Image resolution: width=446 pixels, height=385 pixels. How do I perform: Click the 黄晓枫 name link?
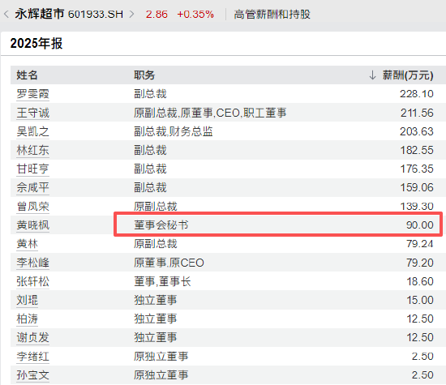32,225
